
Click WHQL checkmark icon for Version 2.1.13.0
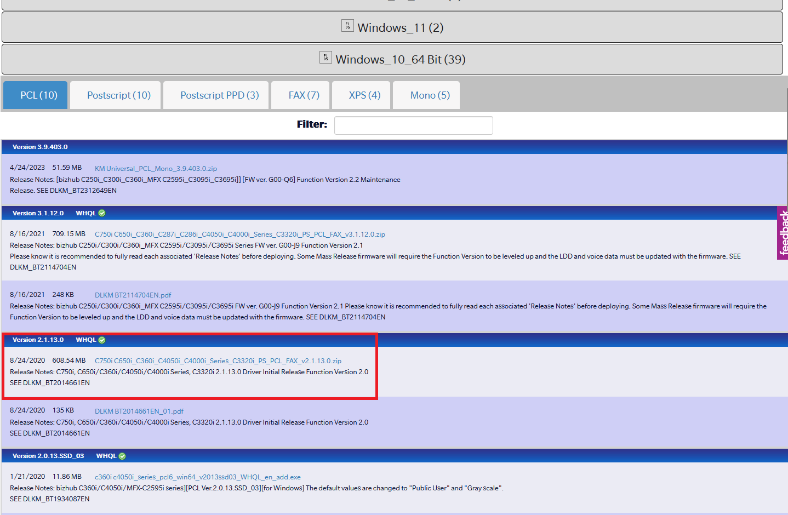[102, 340]
